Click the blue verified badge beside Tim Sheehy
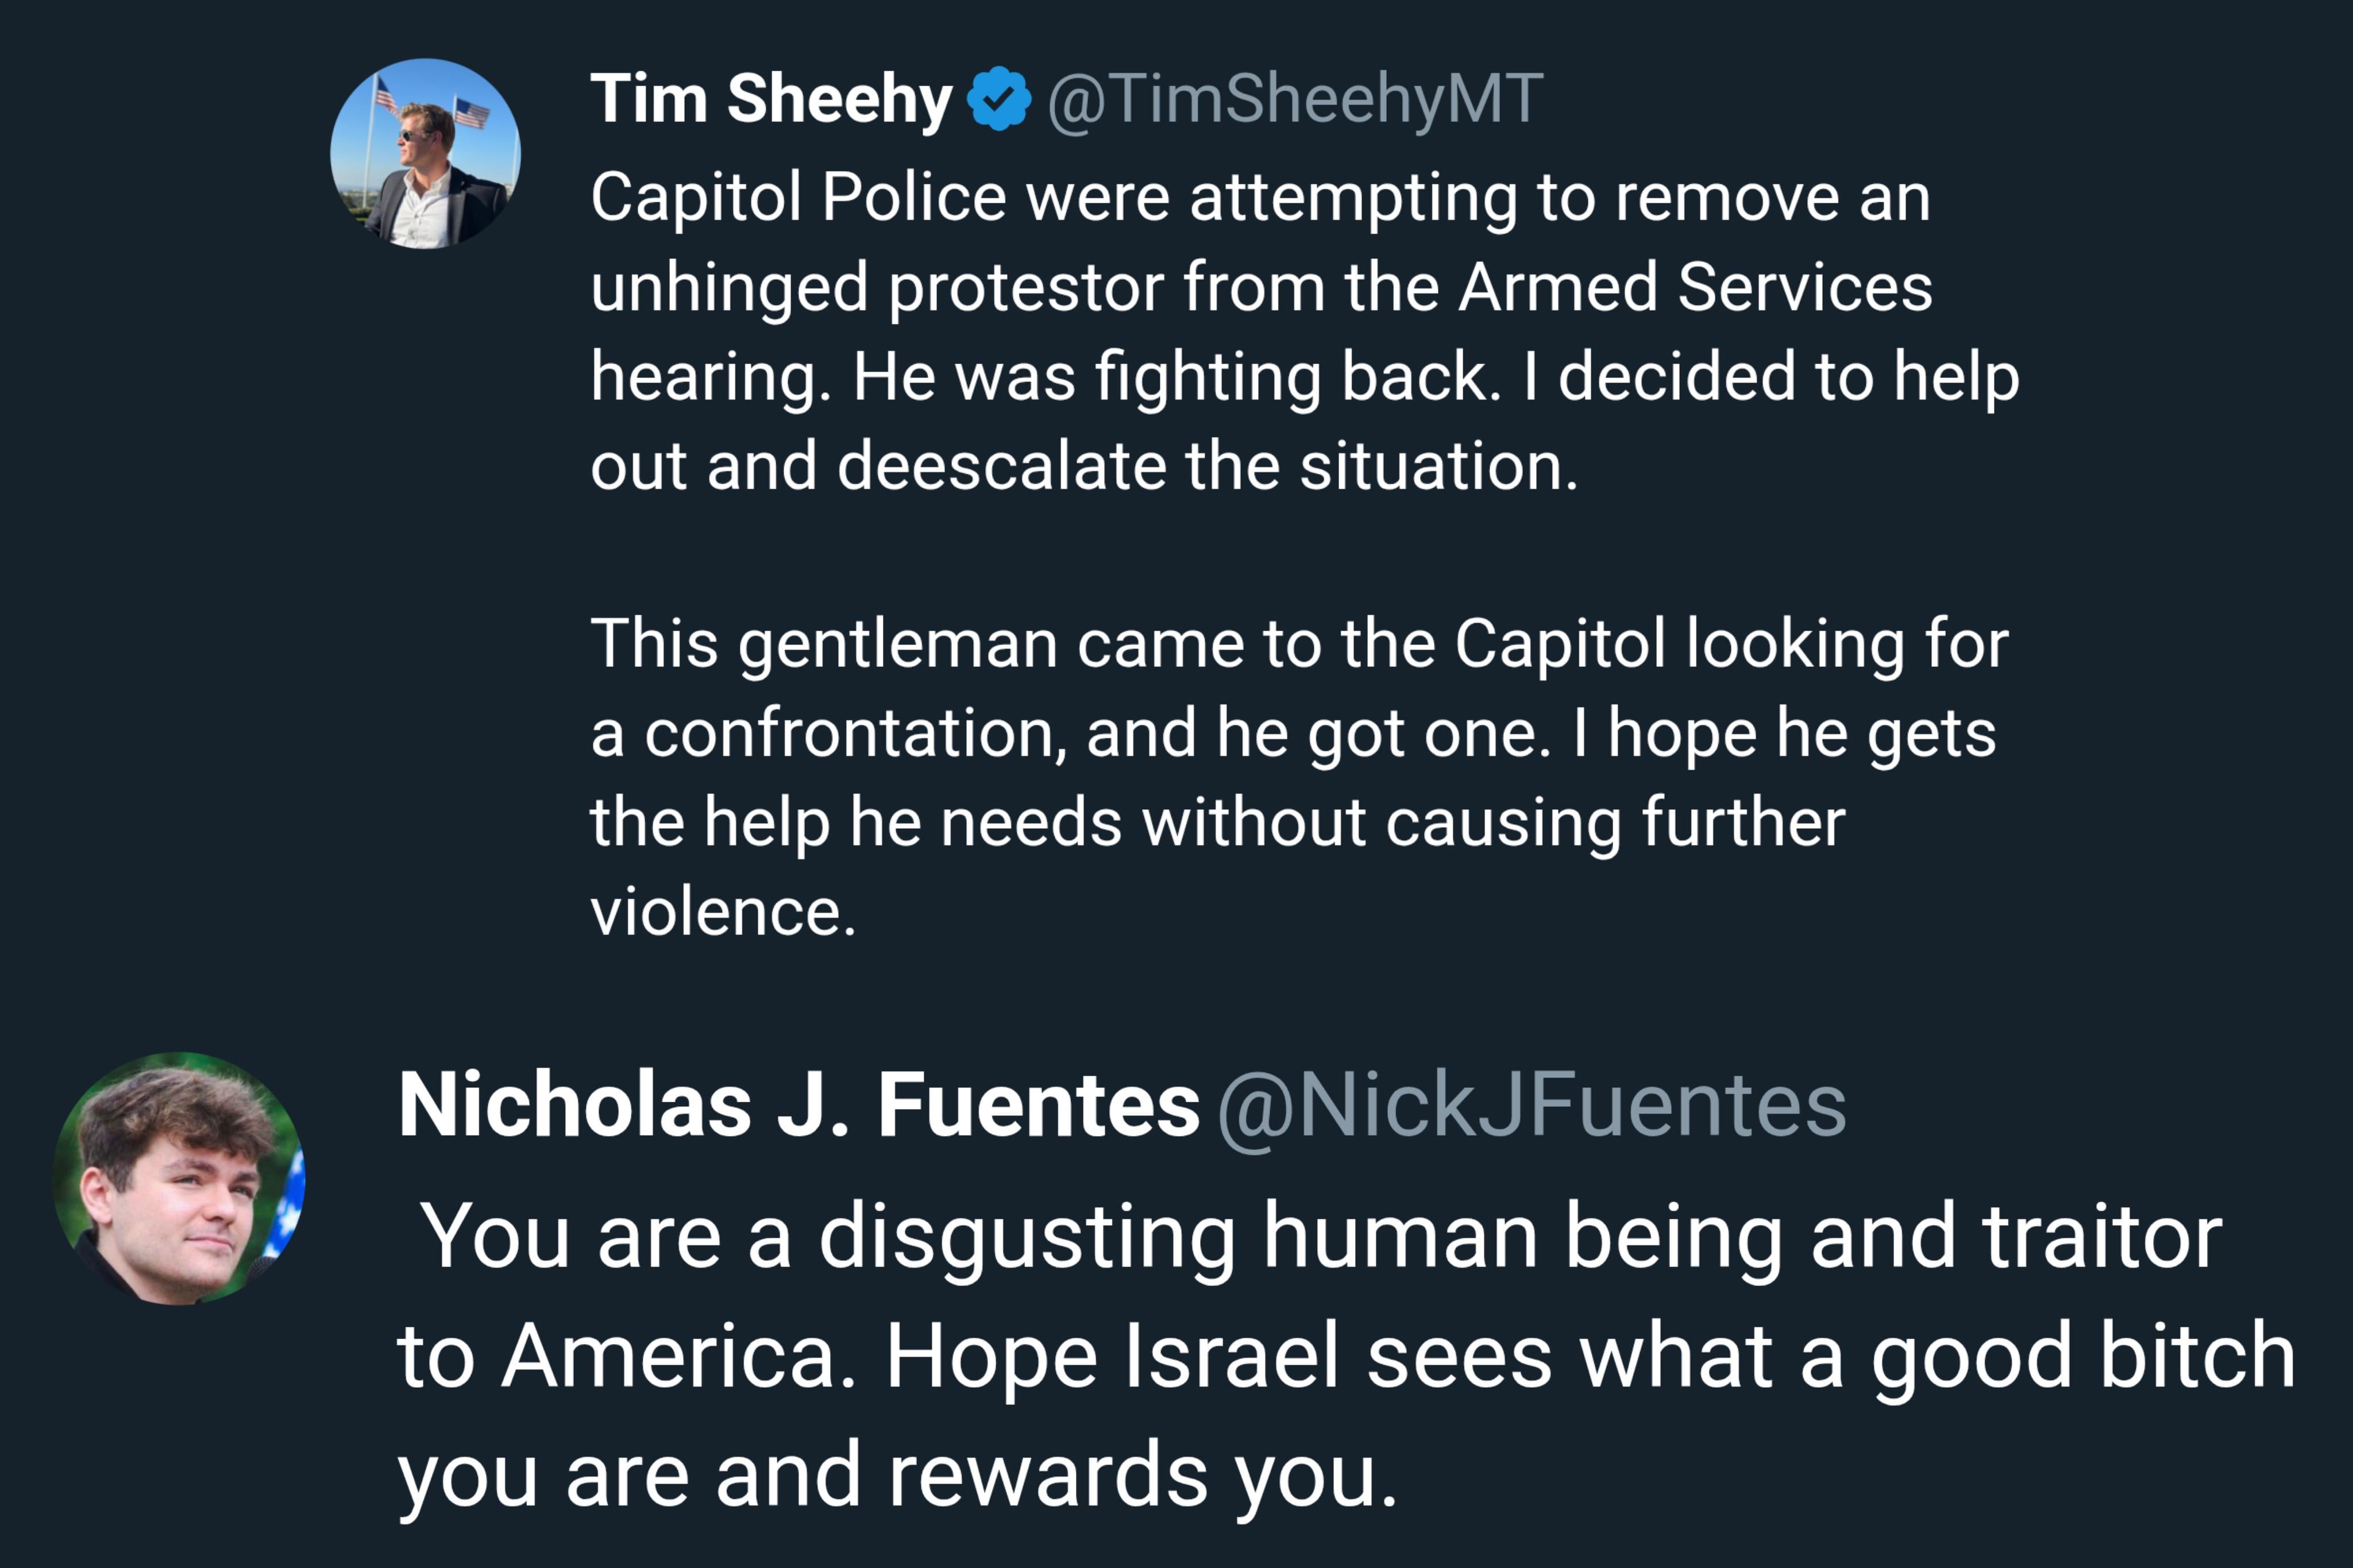The width and height of the screenshot is (2353, 1568). [x=998, y=99]
